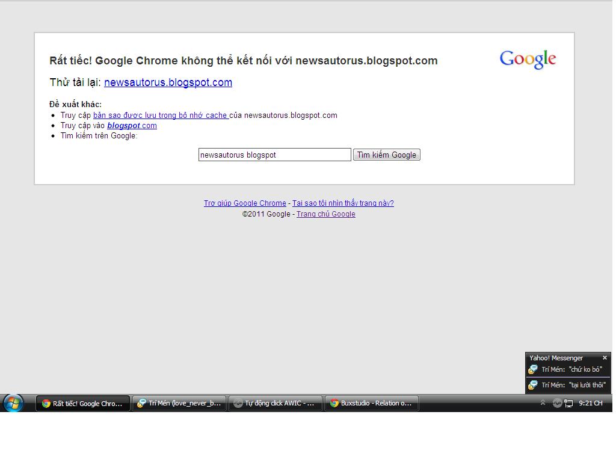Image resolution: width=616 pixels, height=462 pixels.
Task: Click the Google logo on the error page
Action: [x=528, y=60]
